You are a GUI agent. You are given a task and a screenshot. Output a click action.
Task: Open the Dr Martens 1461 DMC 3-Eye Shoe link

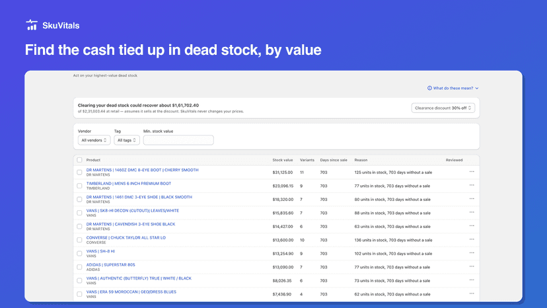[x=139, y=197]
